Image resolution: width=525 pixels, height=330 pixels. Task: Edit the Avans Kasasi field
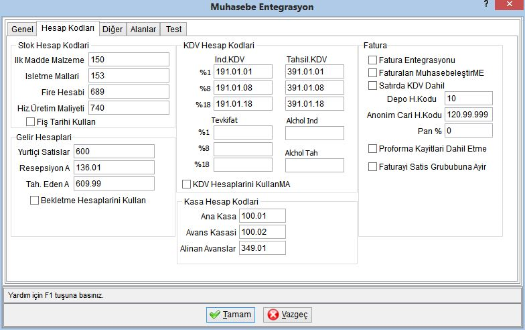[262, 232]
